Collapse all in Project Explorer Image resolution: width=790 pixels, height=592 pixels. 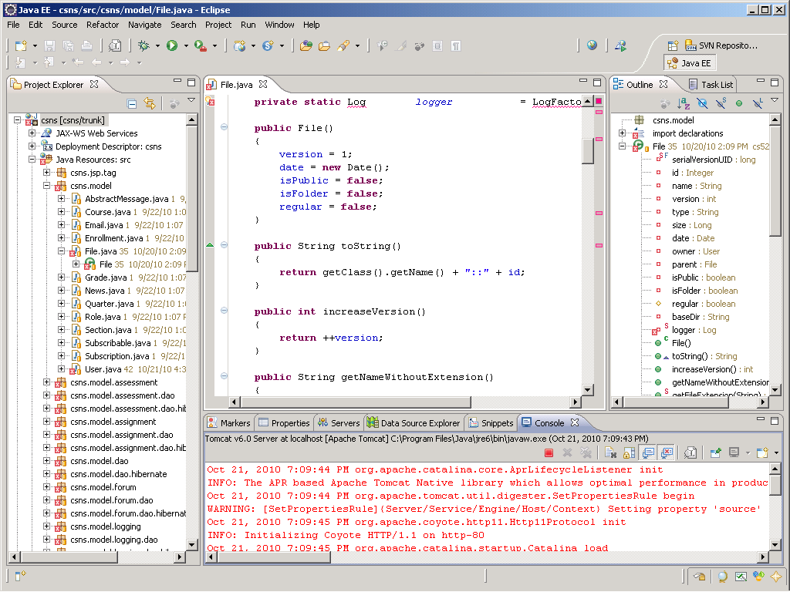coord(132,103)
